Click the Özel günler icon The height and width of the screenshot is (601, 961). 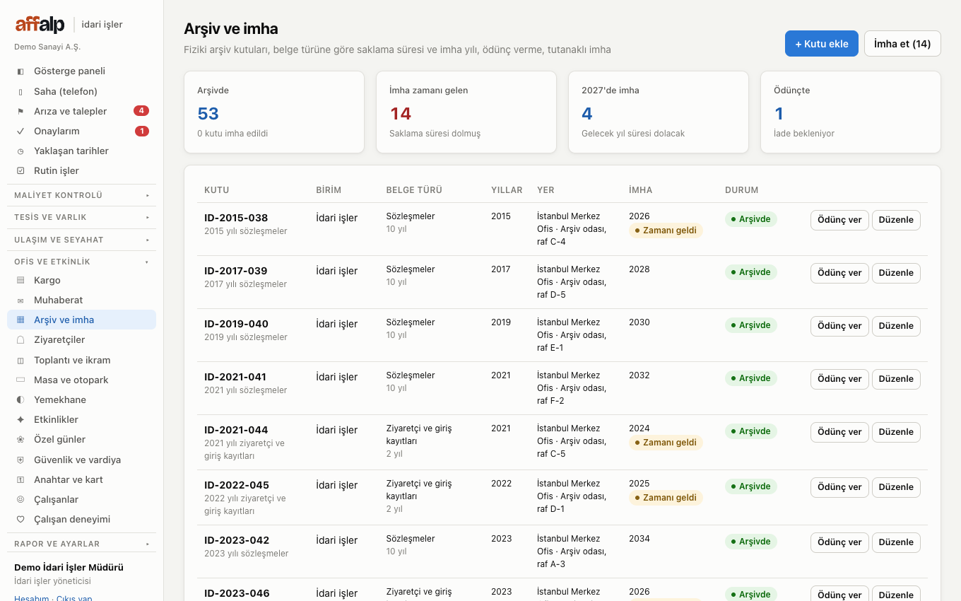[x=20, y=439]
